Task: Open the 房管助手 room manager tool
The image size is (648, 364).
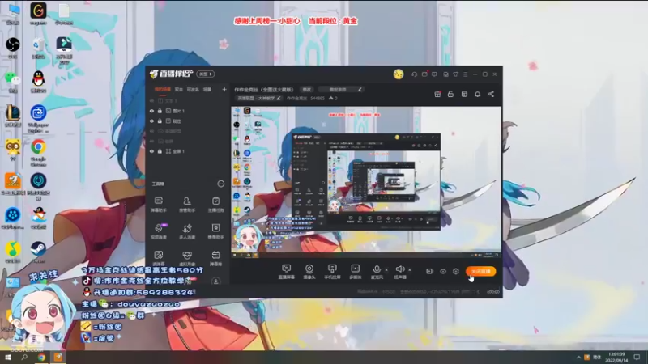Action: coord(187,205)
